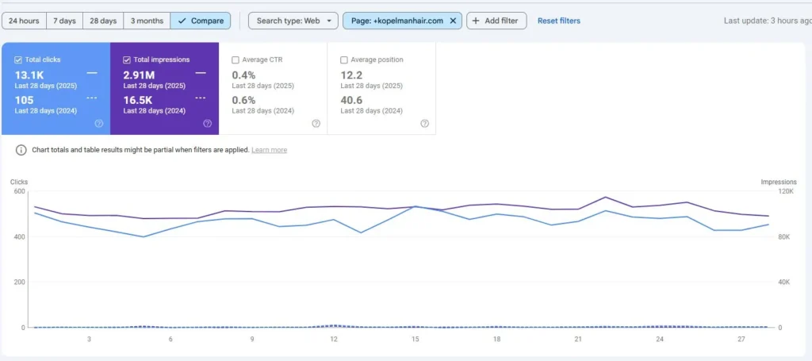The image size is (812, 361).
Task: Open help icon on Average CTR card
Action: coord(316,124)
